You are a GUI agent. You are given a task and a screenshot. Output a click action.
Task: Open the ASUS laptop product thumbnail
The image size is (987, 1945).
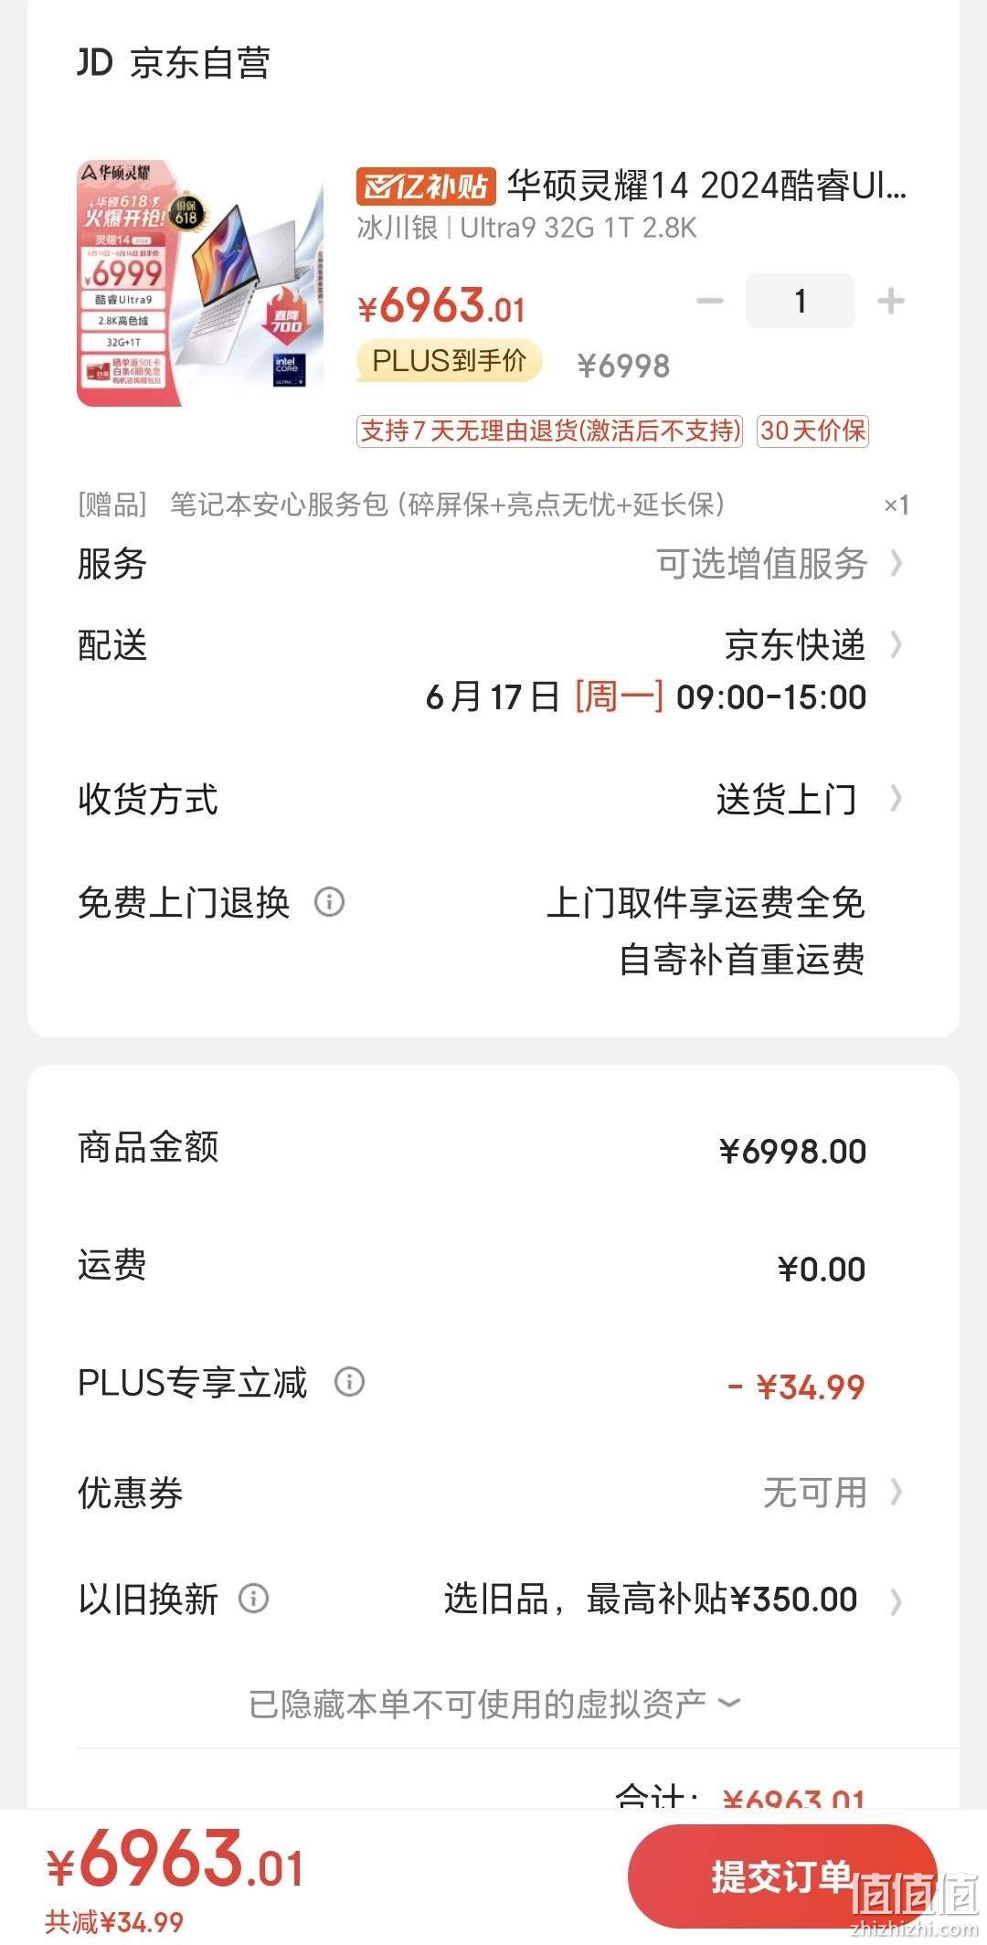[x=200, y=282]
